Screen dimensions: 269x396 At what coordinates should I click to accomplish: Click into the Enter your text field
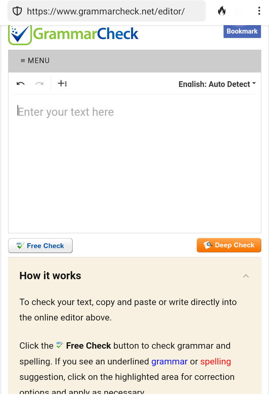134,161
